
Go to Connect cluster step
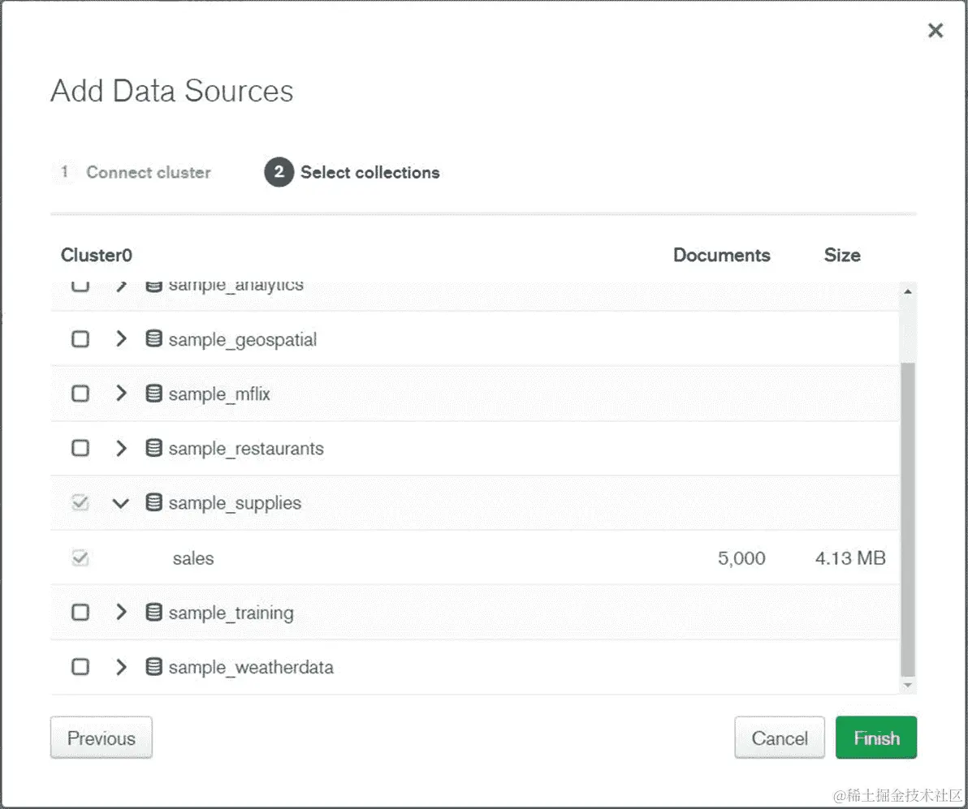click(148, 172)
